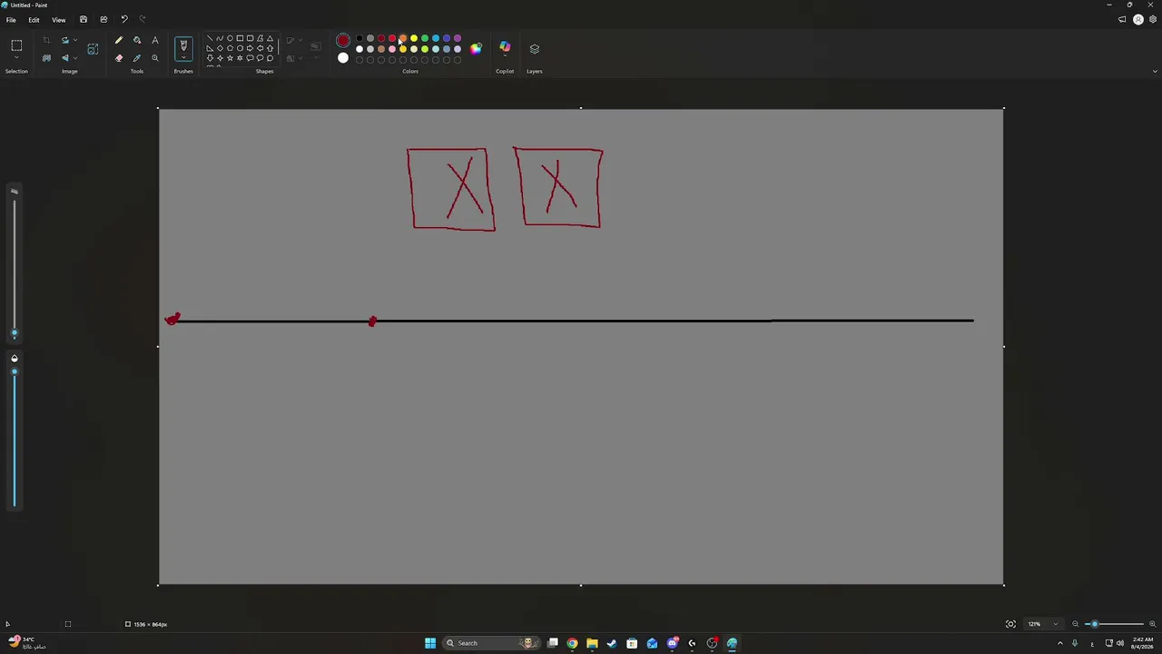Screen dimensions: 1162x654
Task: Select Color 2 white swatch
Action: [x=343, y=58]
